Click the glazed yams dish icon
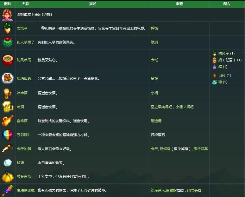Screen dimensions: 245x197 coord(8,78)
